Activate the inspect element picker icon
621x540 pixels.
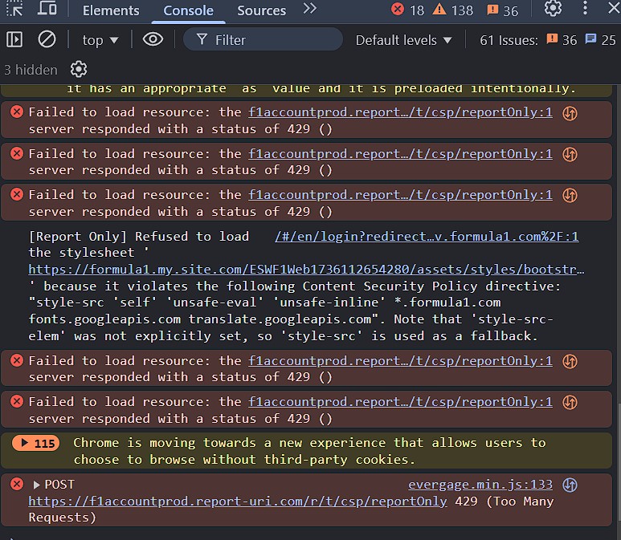coord(14,9)
